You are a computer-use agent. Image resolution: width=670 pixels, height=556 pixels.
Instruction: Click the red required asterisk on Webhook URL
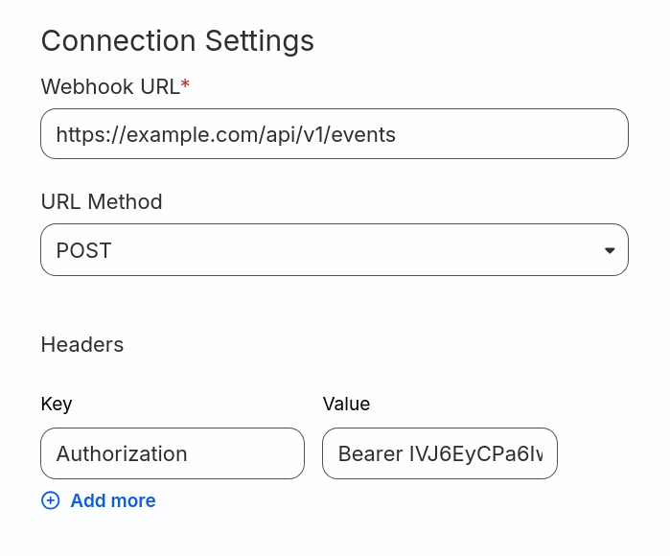pos(185,86)
